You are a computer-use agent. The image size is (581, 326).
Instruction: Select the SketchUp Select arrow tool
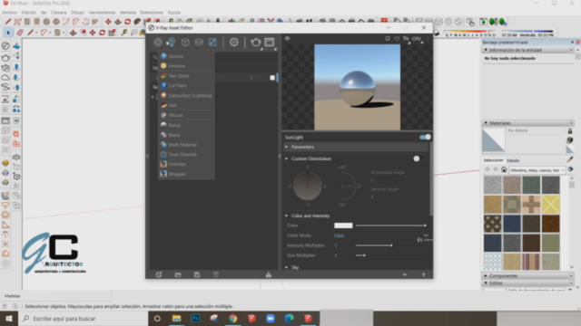(x=8, y=33)
